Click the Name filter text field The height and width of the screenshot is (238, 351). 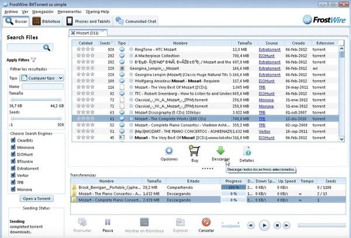click(43, 87)
